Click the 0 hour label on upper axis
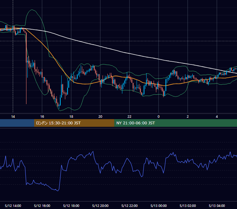 [x=159, y=117]
